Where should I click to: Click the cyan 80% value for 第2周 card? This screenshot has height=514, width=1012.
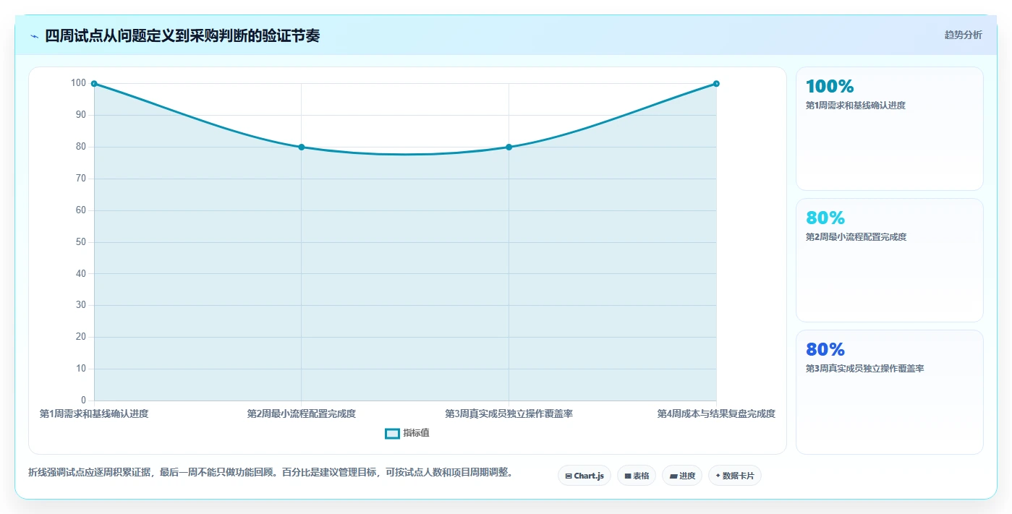pyautogui.click(x=825, y=218)
